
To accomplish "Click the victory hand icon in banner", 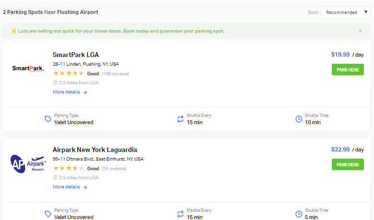I will point(14,31).
